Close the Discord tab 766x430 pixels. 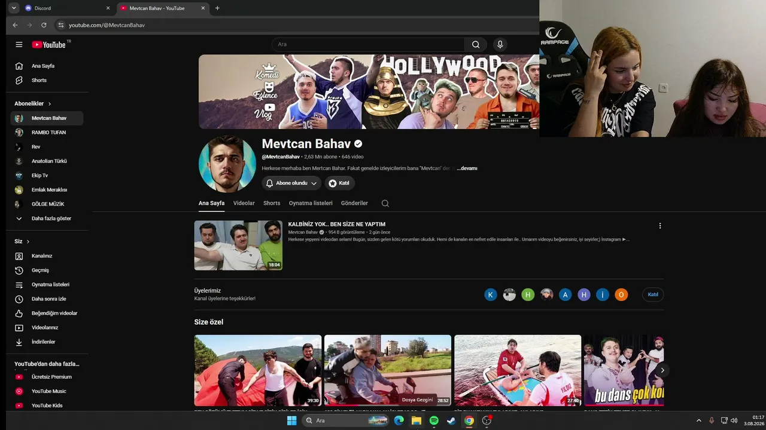tap(108, 8)
